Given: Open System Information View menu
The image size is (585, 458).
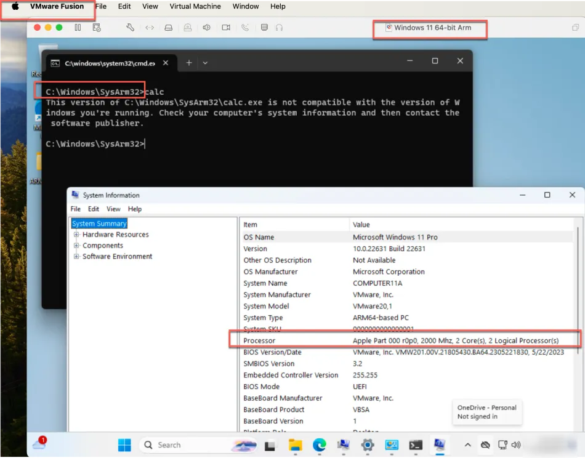Looking at the screenshot, I should 113,209.
